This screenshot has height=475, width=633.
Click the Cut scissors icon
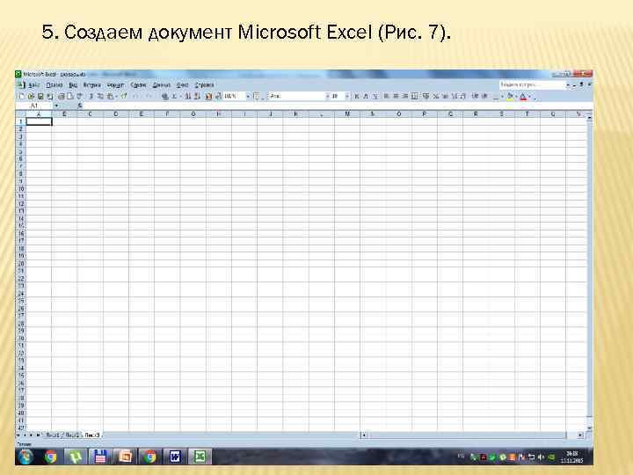(91, 96)
